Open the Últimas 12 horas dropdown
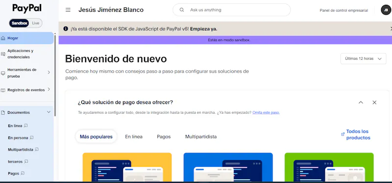Screen dimensions: 392x183 tap(363, 58)
